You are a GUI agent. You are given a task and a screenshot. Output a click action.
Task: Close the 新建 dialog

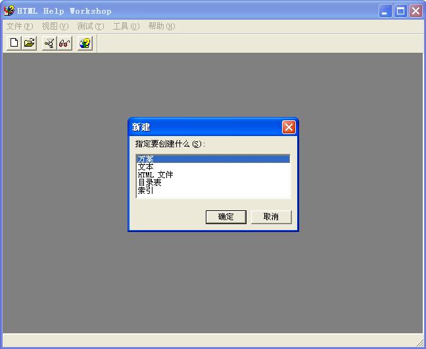point(289,127)
